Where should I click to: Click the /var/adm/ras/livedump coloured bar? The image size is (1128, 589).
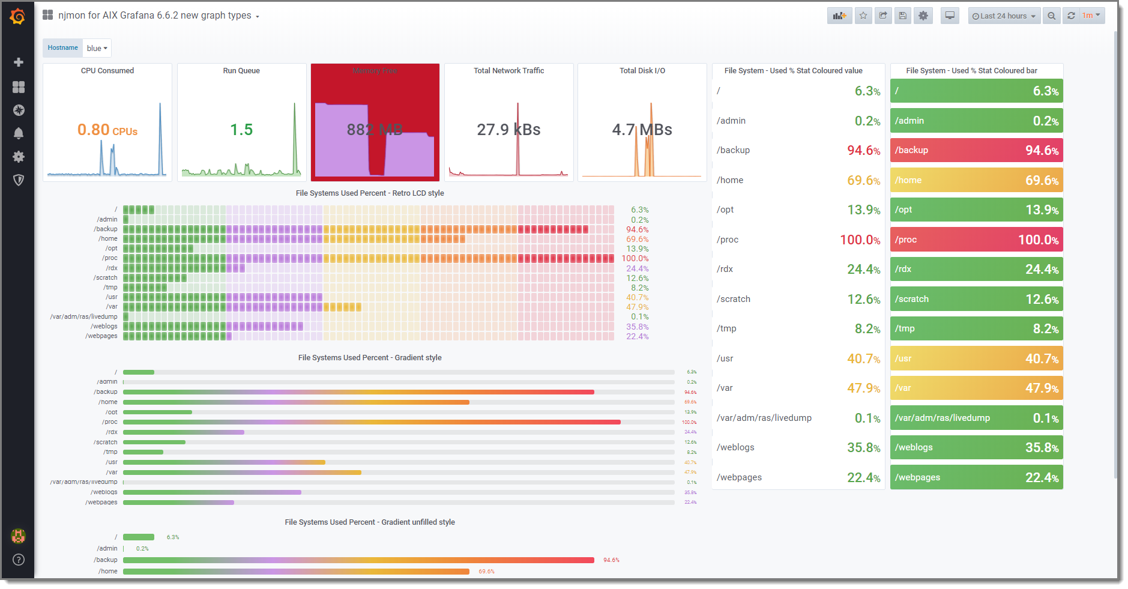[x=977, y=418]
